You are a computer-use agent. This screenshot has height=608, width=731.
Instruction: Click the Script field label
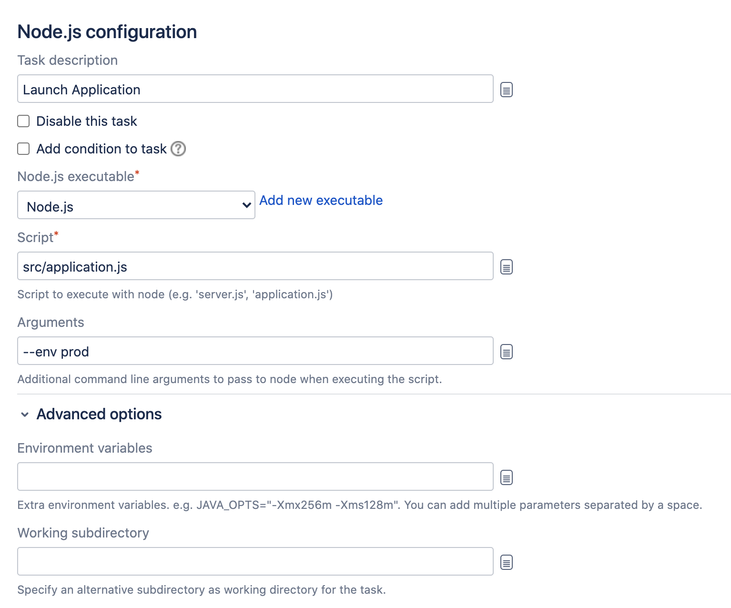[35, 238]
